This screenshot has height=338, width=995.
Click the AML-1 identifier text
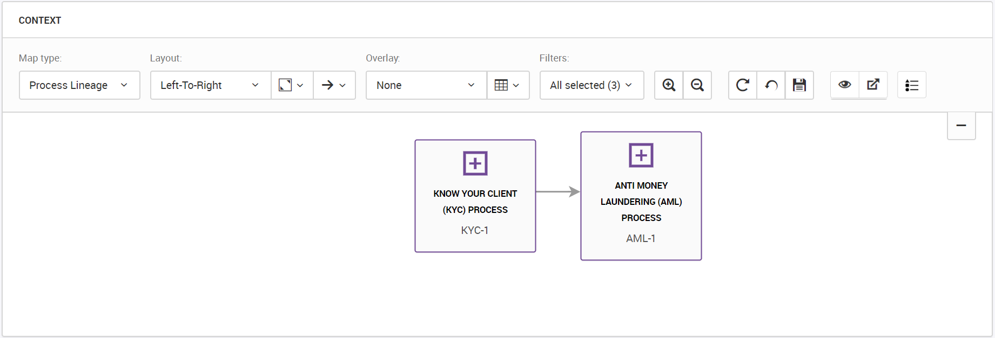pos(641,238)
